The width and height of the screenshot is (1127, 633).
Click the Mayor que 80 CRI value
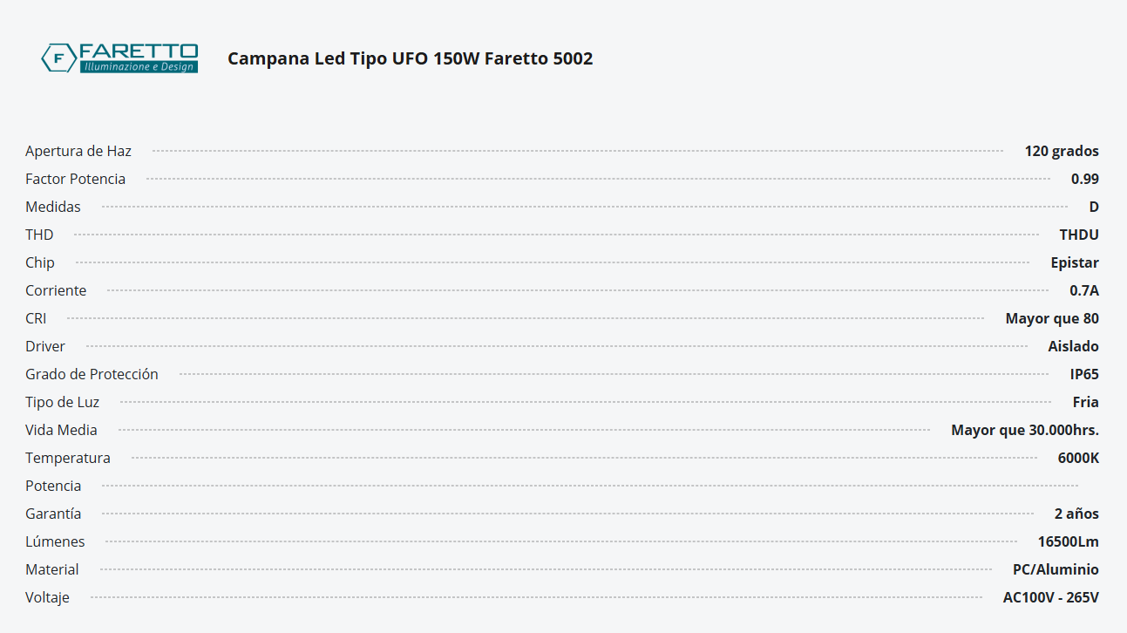[1051, 318]
